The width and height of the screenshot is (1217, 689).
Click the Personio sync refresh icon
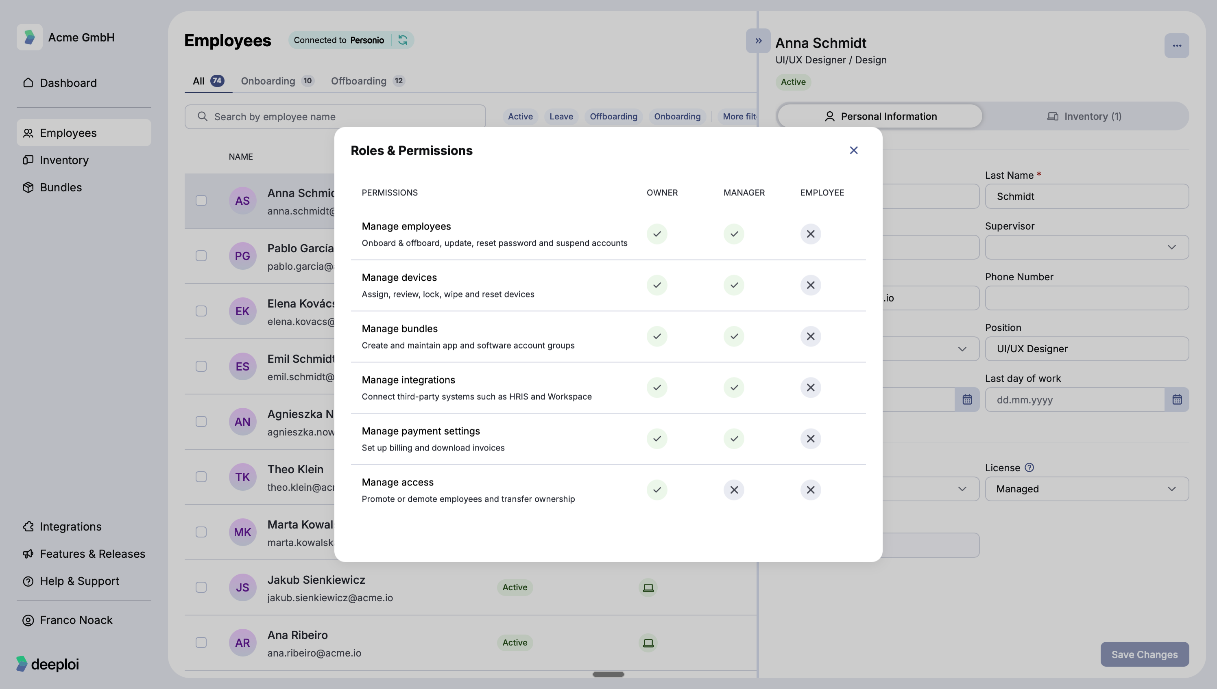pyautogui.click(x=403, y=40)
